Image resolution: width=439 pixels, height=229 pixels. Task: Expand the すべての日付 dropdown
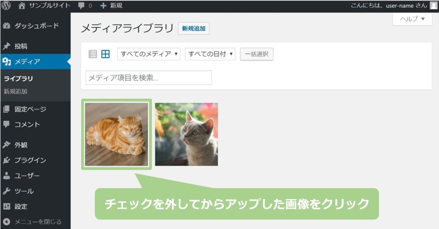click(210, 54)
